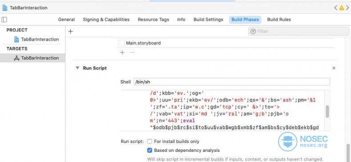Open the Build Rules tab
The image size is (351, 162).
pyautogui.click(x=279, y=19)
